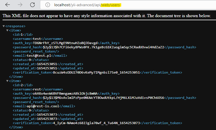Click the forward navigation arrow

click(20, 5)
